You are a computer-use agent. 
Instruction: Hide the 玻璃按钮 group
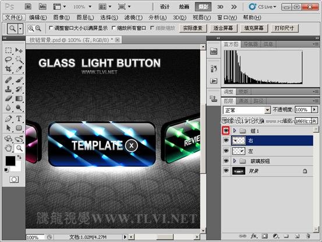(x=226, y=161)
